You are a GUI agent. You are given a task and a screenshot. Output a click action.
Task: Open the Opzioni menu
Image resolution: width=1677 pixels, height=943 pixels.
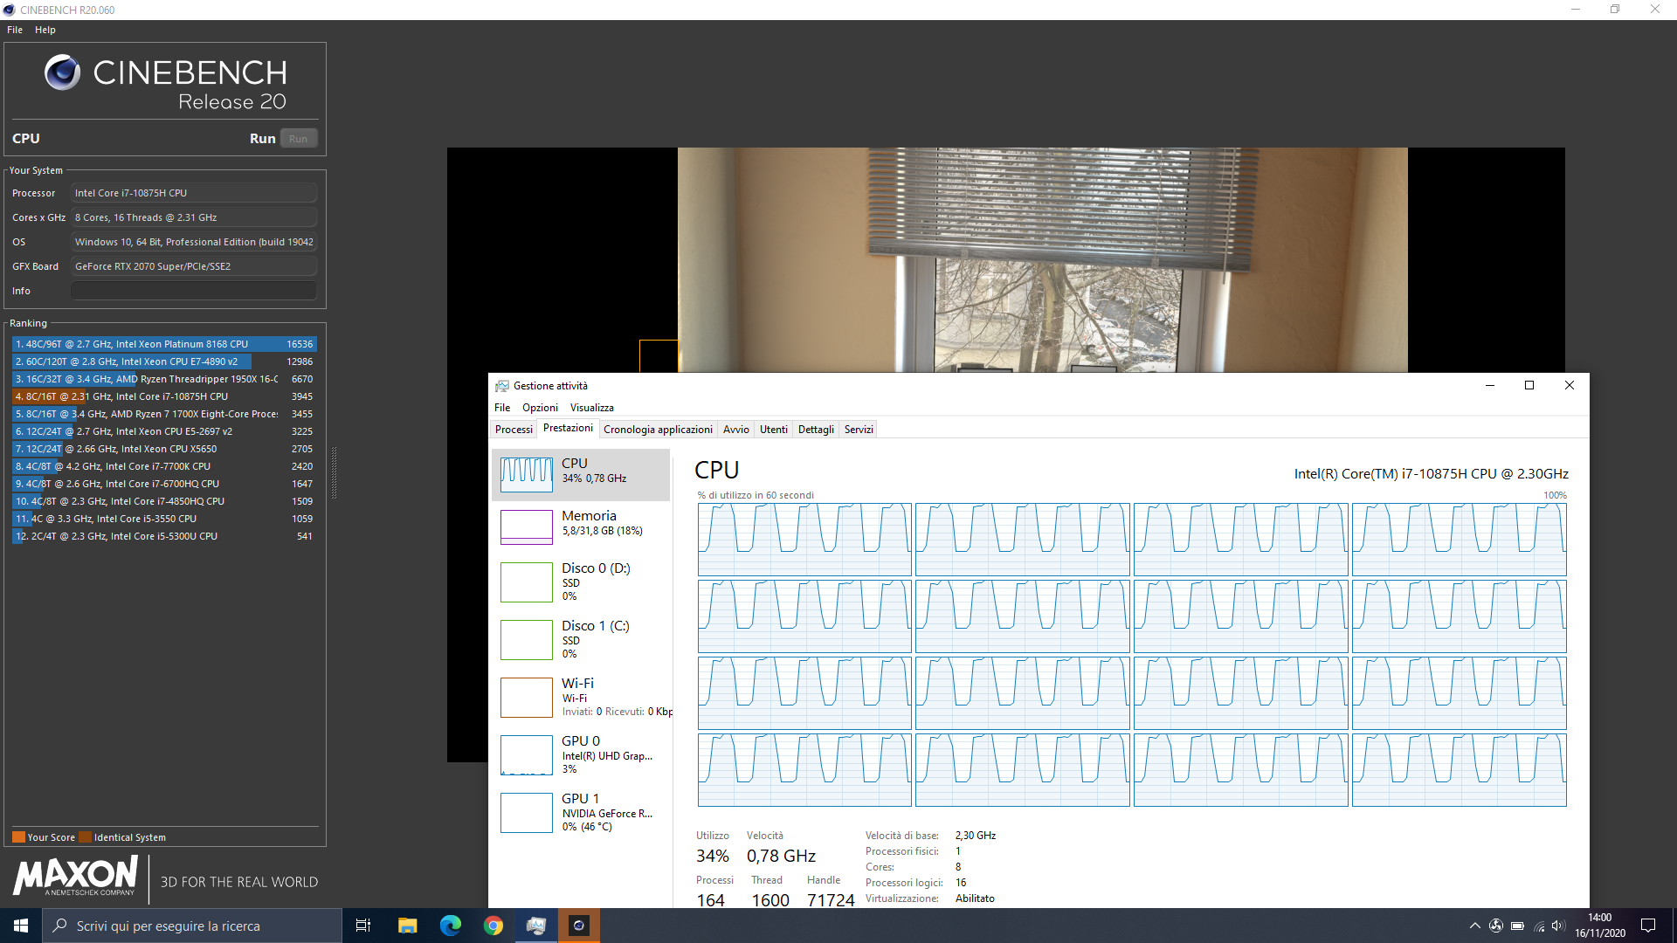tap(540, 408)
